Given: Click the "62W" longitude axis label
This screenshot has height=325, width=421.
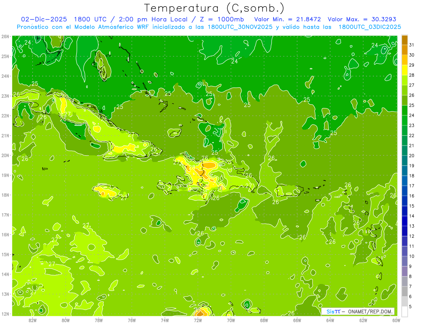Looking at the screenshot, I should pos(363,320).
